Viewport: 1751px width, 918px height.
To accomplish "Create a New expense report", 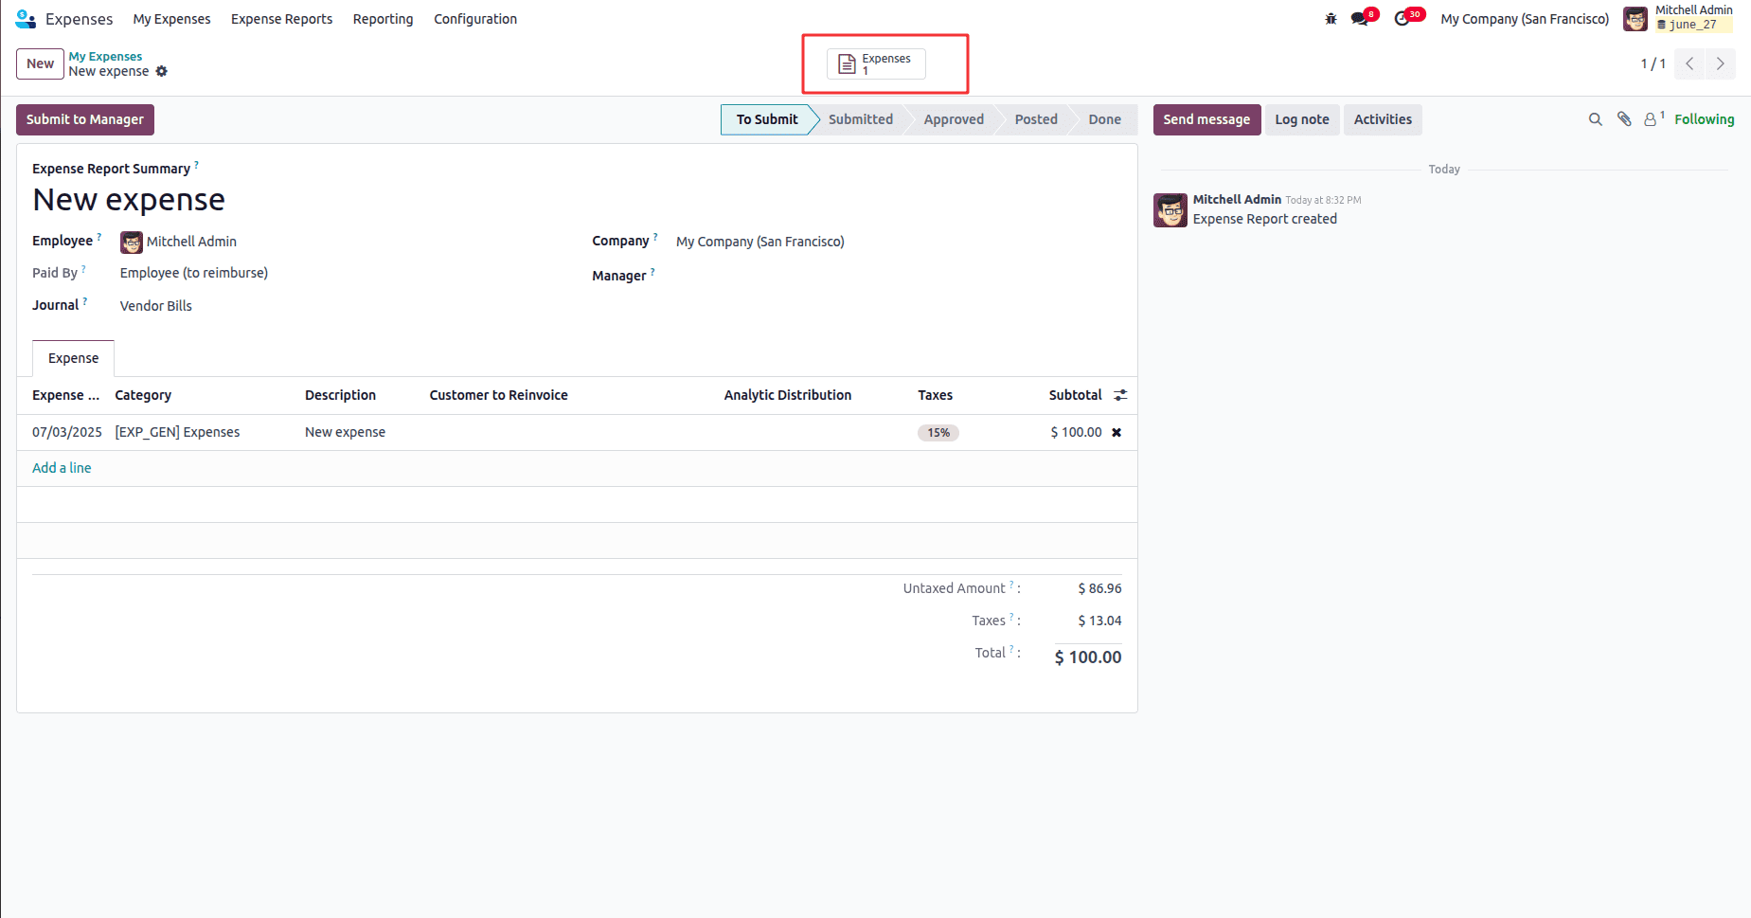I will click(x=40, y=63).
